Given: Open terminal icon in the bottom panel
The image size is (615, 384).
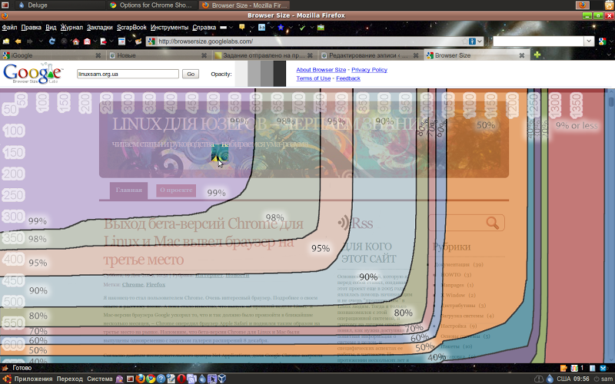Looking at the screenshot, I should (x=130, y=379).
